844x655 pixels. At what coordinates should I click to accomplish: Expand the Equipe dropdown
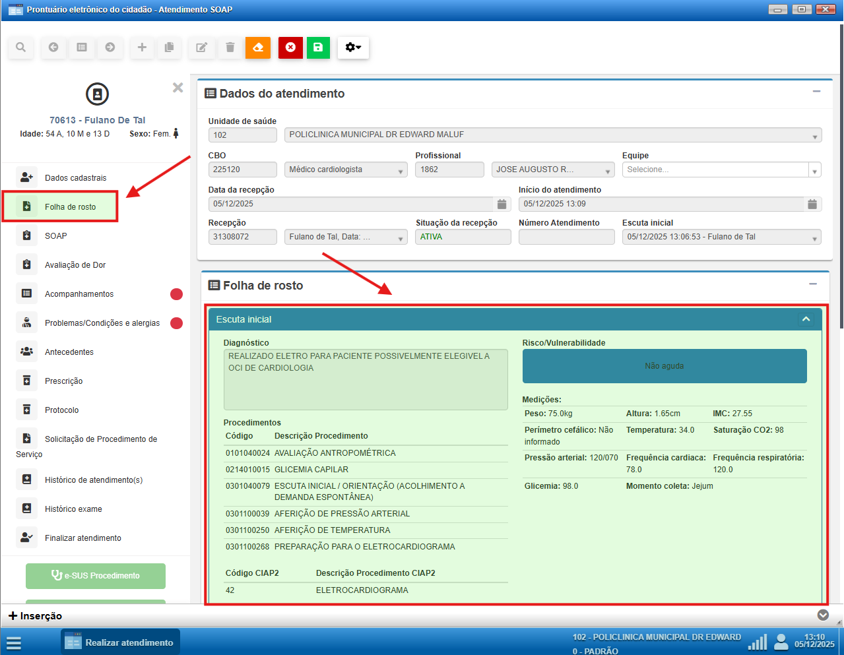coord(814,170)
